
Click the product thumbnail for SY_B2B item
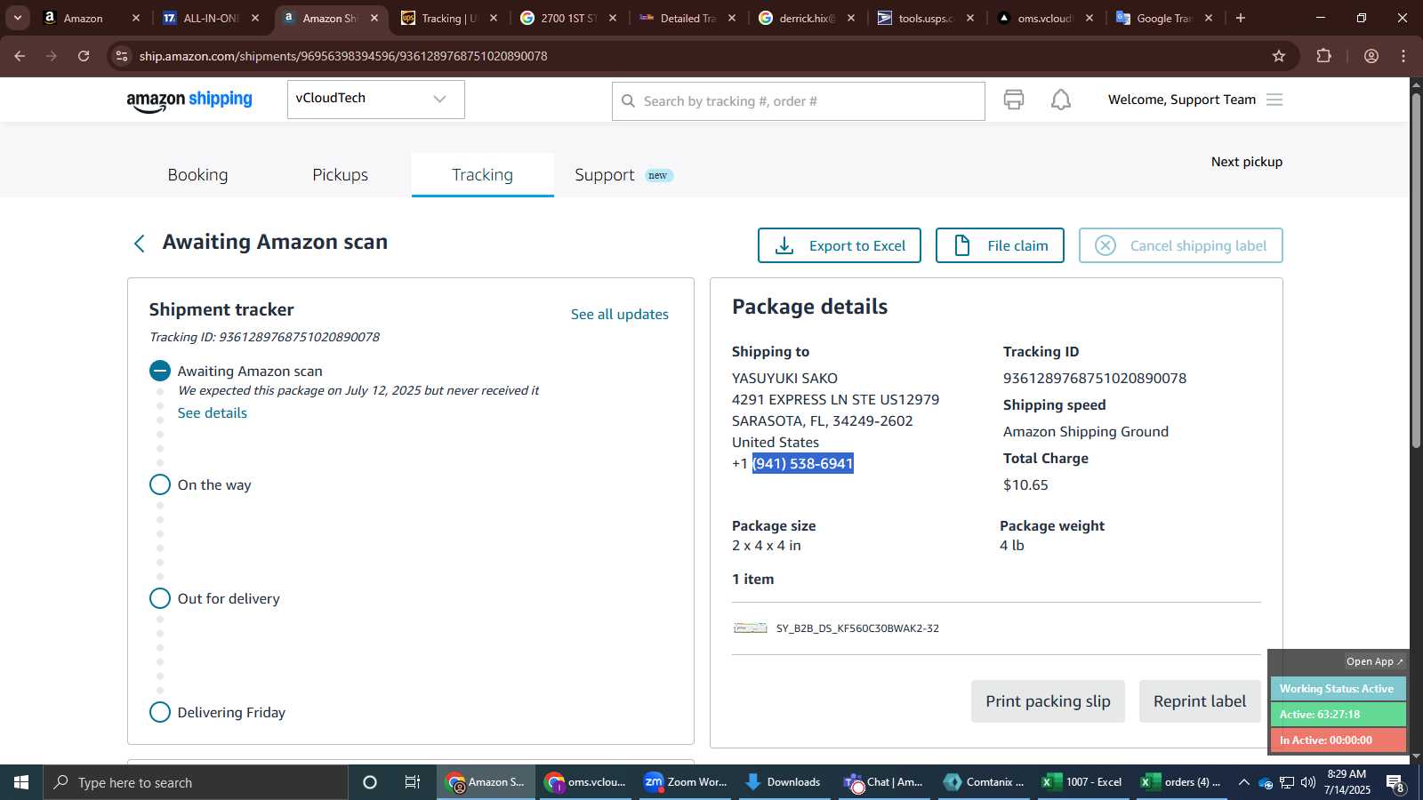(750, 628)
